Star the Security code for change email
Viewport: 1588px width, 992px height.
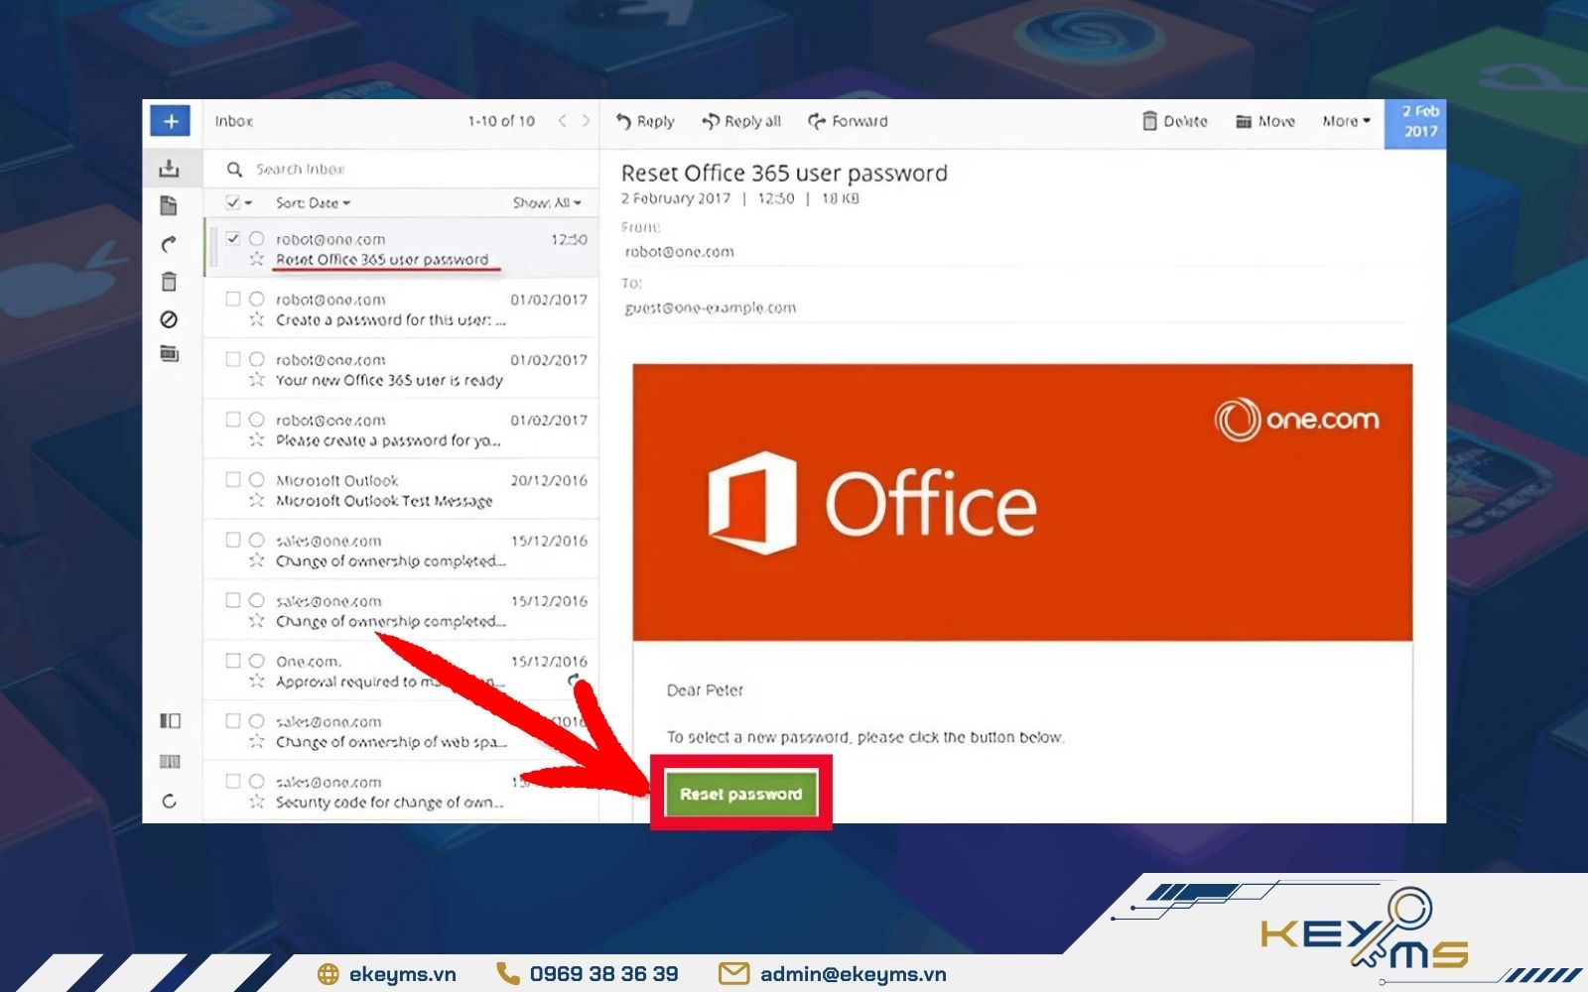tap(256, 802)
